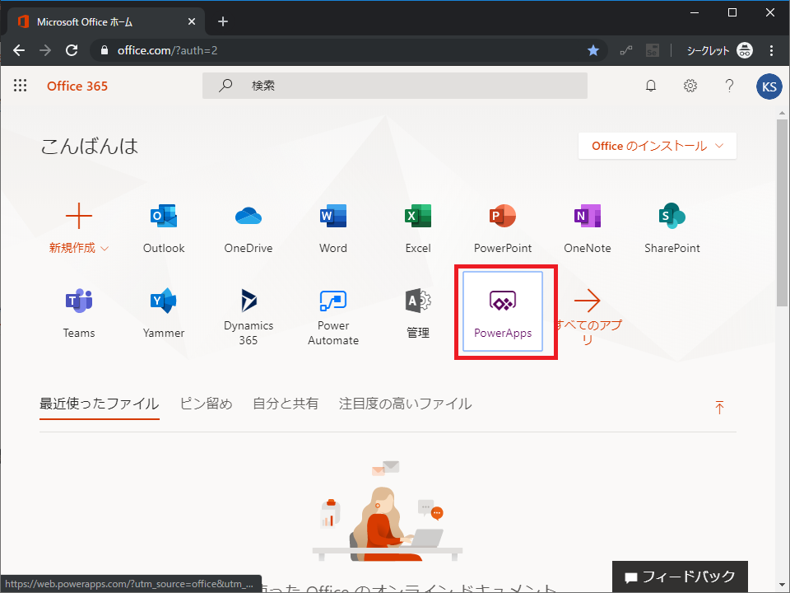
Task: Open the KS account avatar menu
Action: [x=769, y=86]
